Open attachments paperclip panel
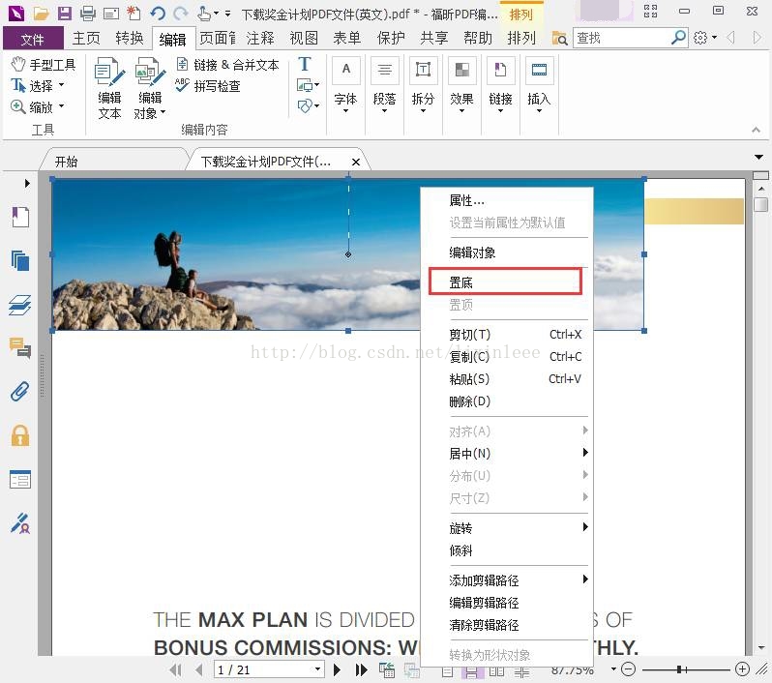The image size is (772, 683). point(20,392)
